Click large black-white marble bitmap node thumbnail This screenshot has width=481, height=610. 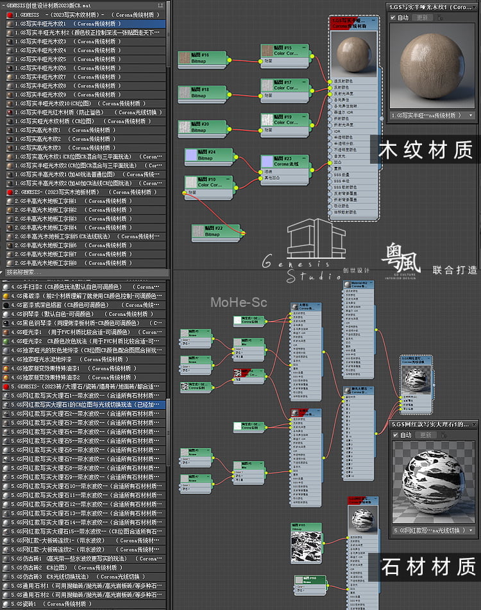click(306, 547)
